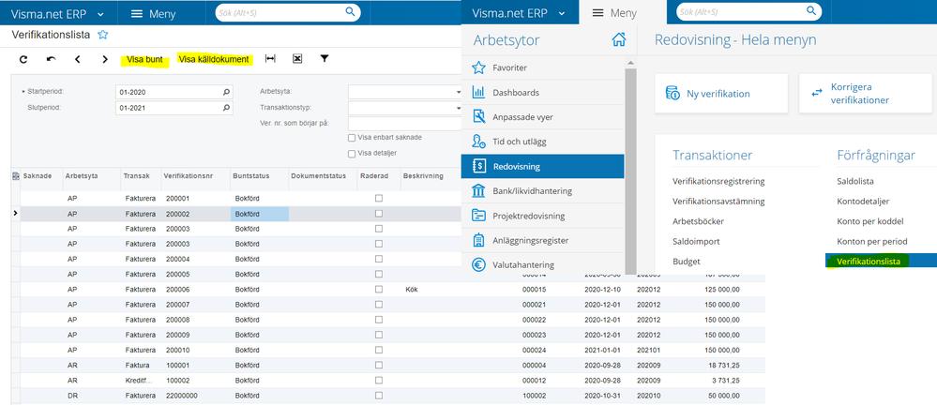The height and width of the screenshot is (405, 937).
Task: Open Projektredovisning workspace
Action: 543,216
